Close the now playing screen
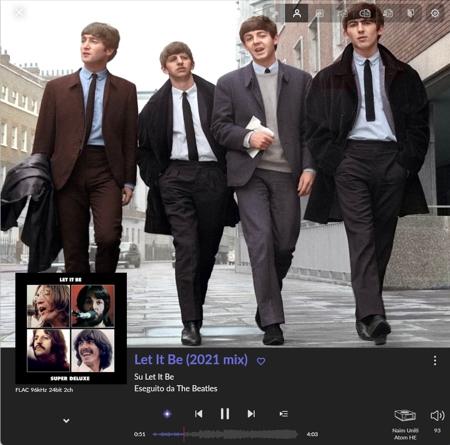Viewport: 450px width, 445px height. pos(19,13)
